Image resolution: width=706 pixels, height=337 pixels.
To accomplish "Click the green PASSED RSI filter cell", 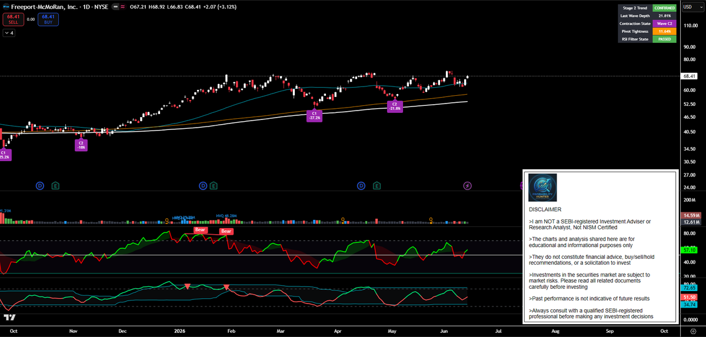I will point(665,39).
